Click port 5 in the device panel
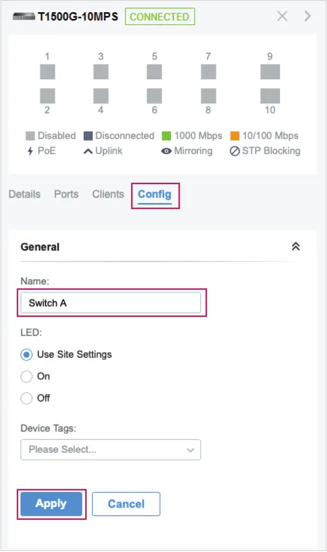This screenshot has width=327, height=552. point(154,71)
